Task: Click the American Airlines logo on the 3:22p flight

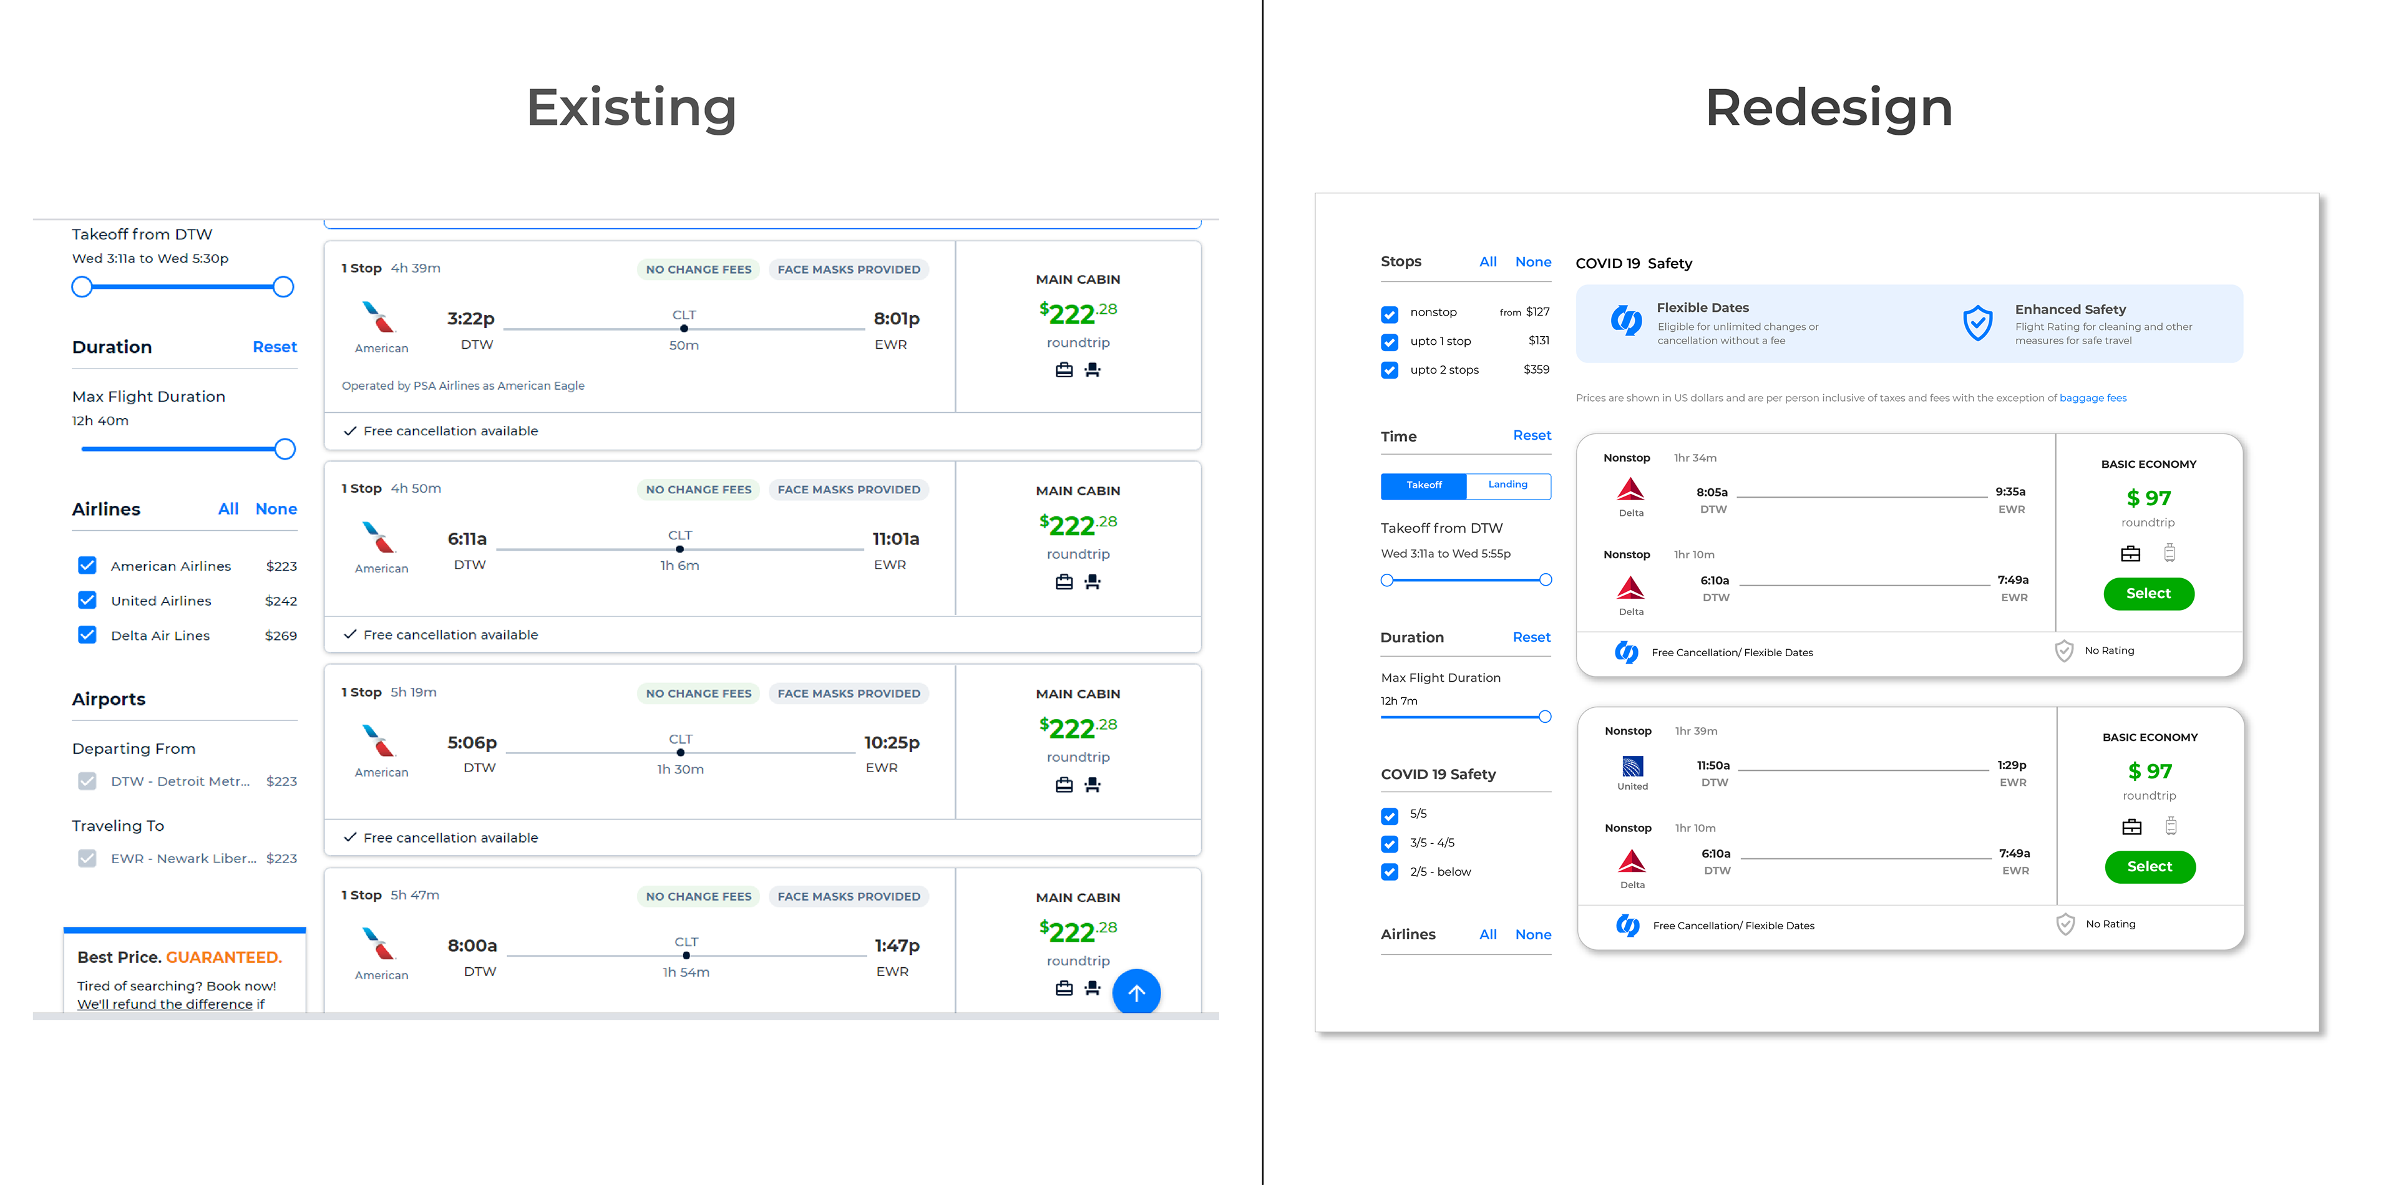Action: click(379, 317)
